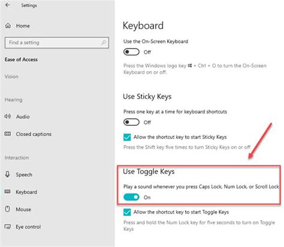
Task: Turn on the On-Screen Keyboard toggle
Action: (131, 52)
